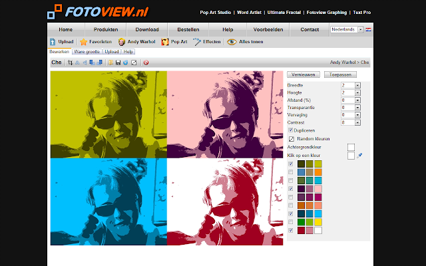Click the rotate left icon
The image size is (426, 266).
click(92, 63)
